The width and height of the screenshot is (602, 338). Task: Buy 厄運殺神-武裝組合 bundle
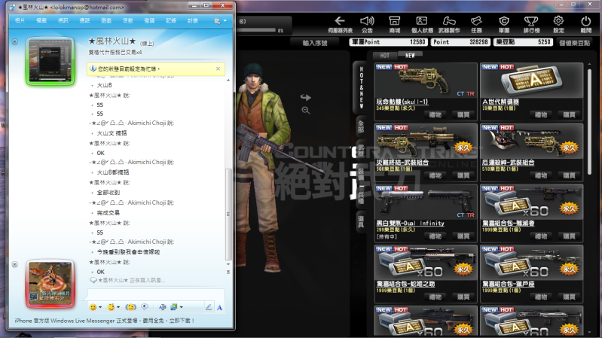click(569, 175)
